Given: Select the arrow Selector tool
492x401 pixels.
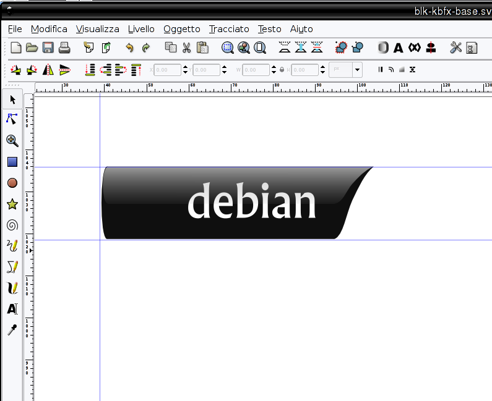Looking at the screenshot, I should click(12, 99).
